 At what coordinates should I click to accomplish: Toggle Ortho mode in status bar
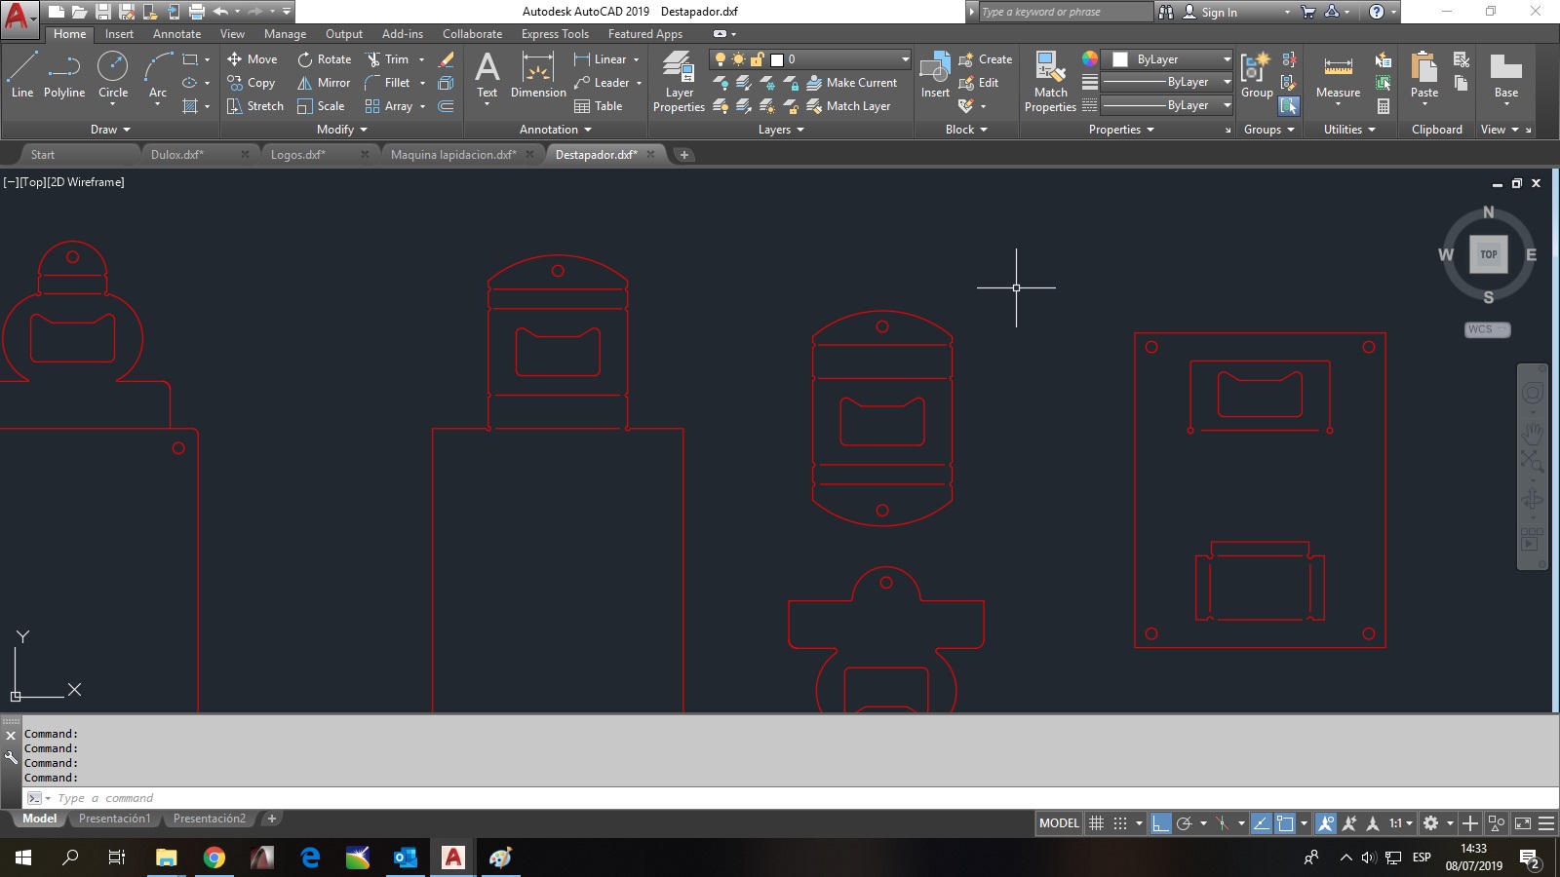1160,823
